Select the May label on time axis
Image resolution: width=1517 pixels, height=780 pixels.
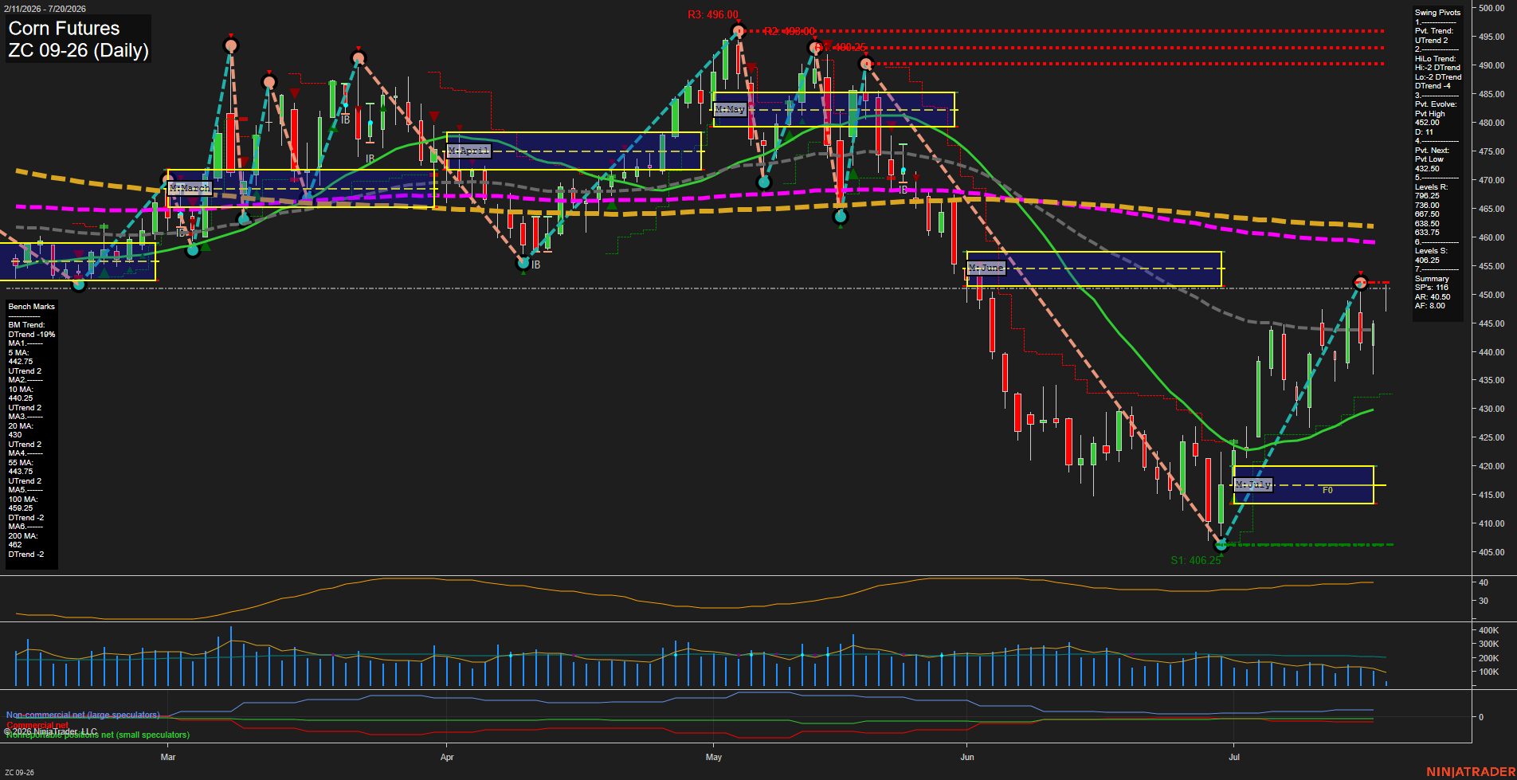click(714, 757)
